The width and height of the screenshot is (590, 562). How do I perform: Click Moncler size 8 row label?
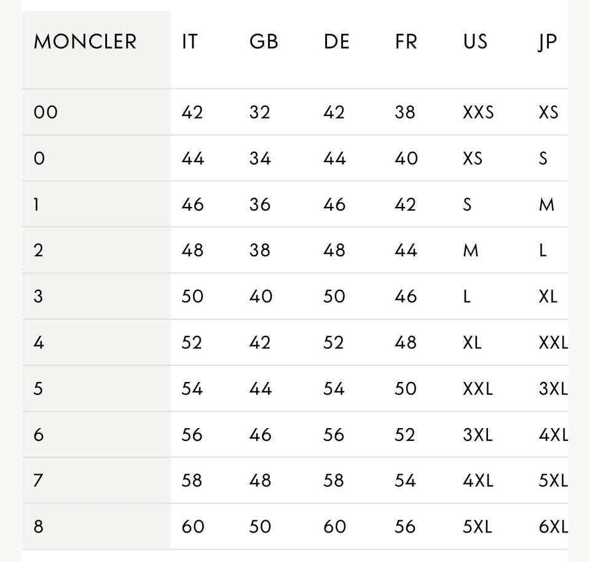click(39, 526)
